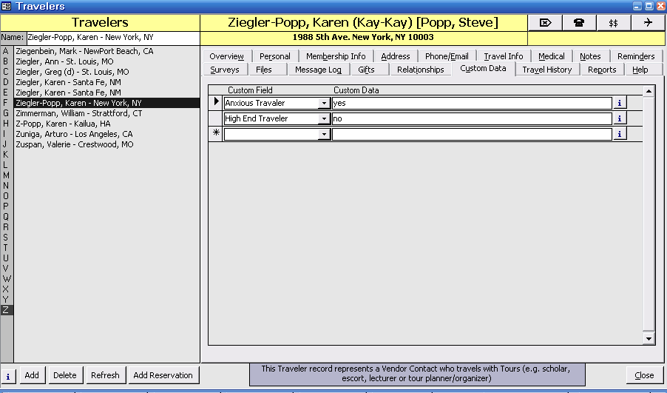The width and height of the screenshot is (667, 393).
Task: Expand the Anxious Traveler custom field dropdown
Action: coord(324,104)
